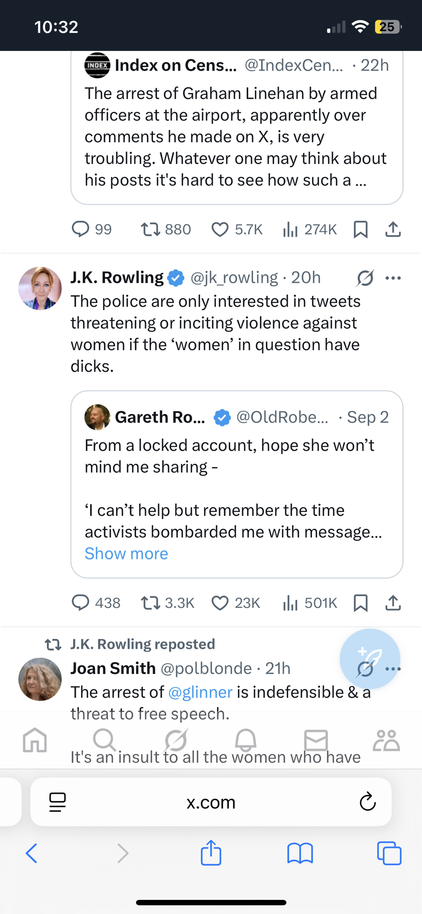The width and height of the screenshot is (422, 914).
Task: Open Grok icon on J.K. Rowling's tweet
Action: click(365, 278)
